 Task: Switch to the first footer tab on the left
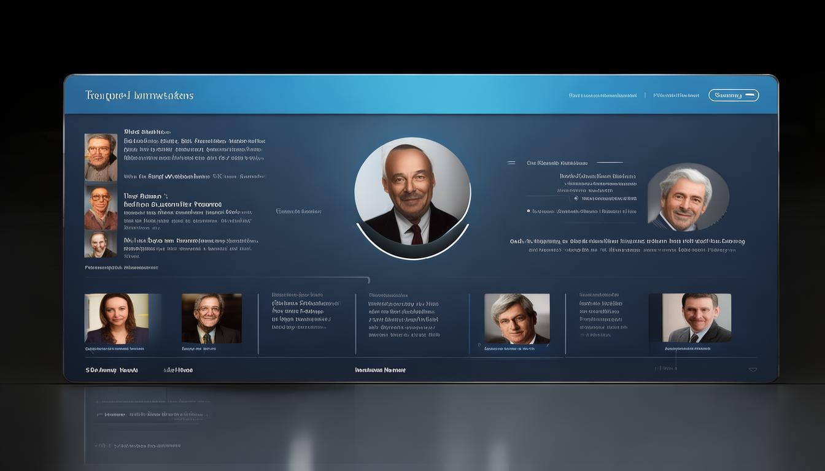click(x=112, y=370)
